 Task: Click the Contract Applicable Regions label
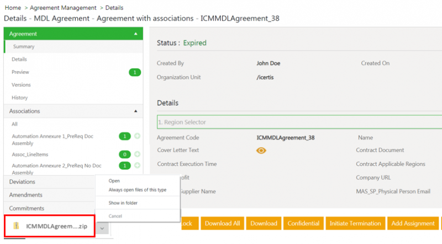[x=391, y=164]
